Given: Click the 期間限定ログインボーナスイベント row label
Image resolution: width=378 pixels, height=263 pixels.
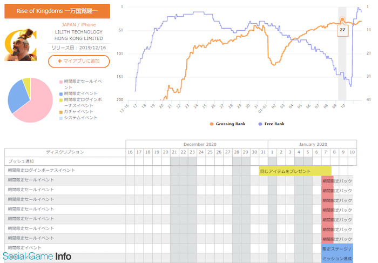Looking at the screenshot, I should pyautogui.click(x=41, y=170).
